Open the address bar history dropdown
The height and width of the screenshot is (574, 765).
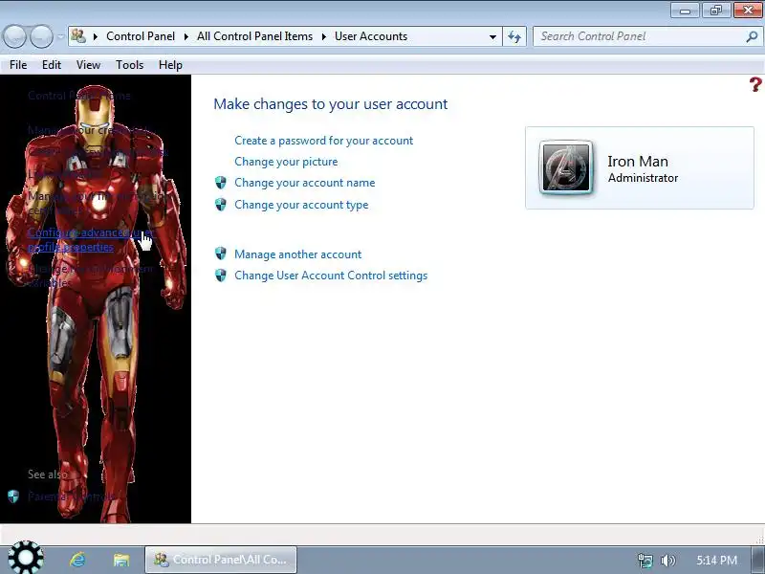tap(492, 36)
